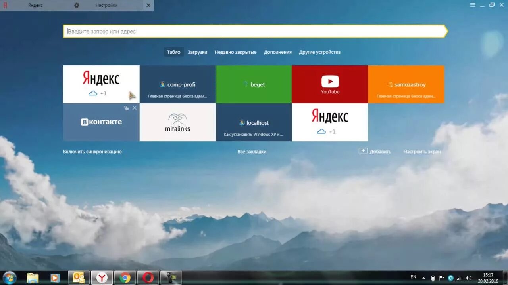Open the browser hamburger menu icon

click(x=472, y=5)
